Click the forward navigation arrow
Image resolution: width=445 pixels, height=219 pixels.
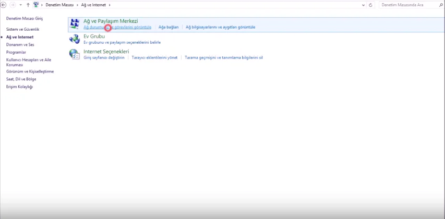[x=13, y=5]
